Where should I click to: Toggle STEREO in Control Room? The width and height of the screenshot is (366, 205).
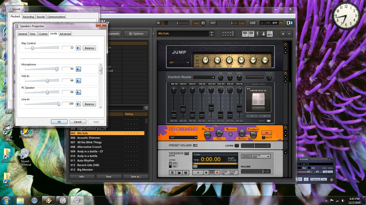pos(268,121)
